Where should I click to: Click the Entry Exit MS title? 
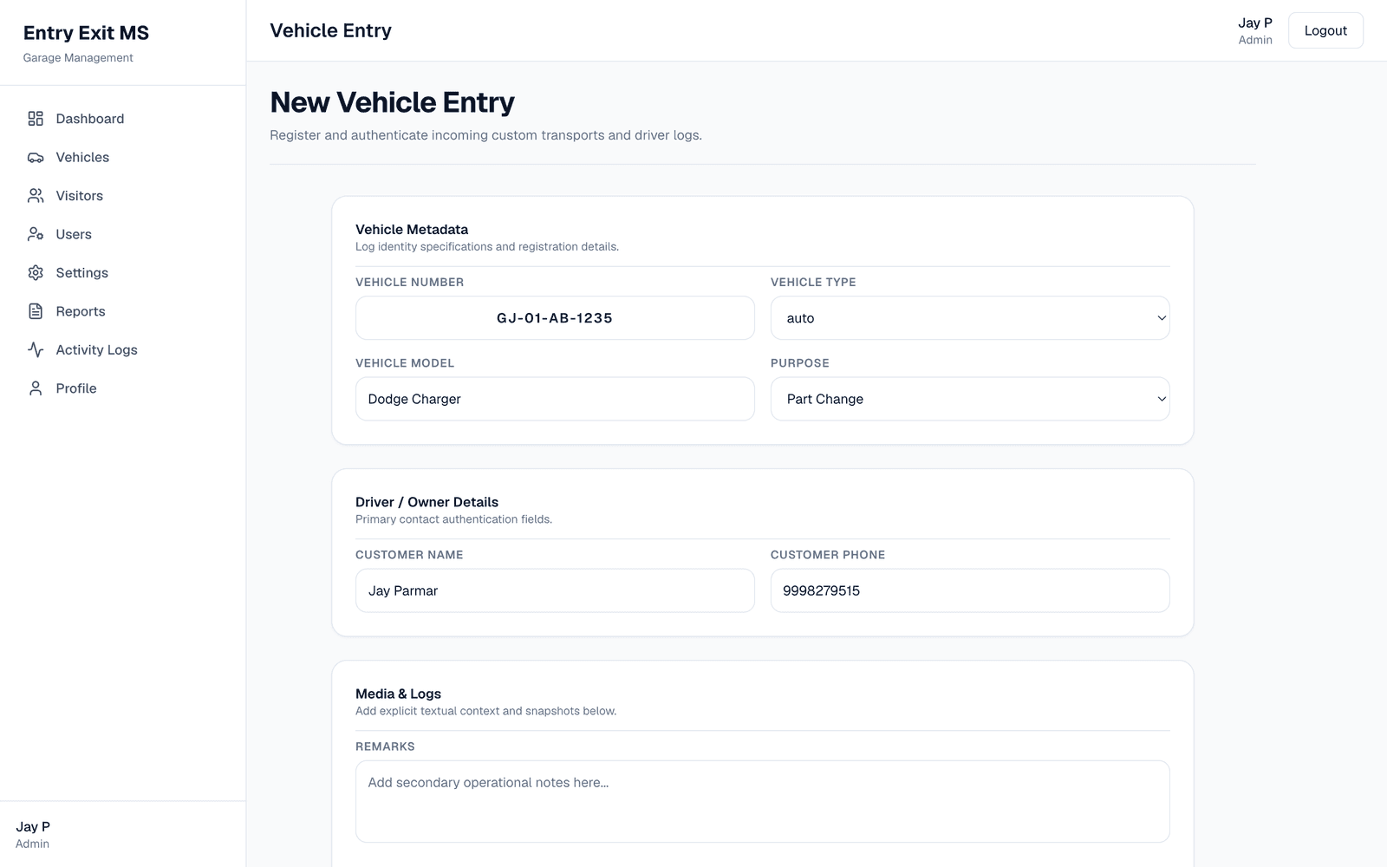[x=86, y=33]
